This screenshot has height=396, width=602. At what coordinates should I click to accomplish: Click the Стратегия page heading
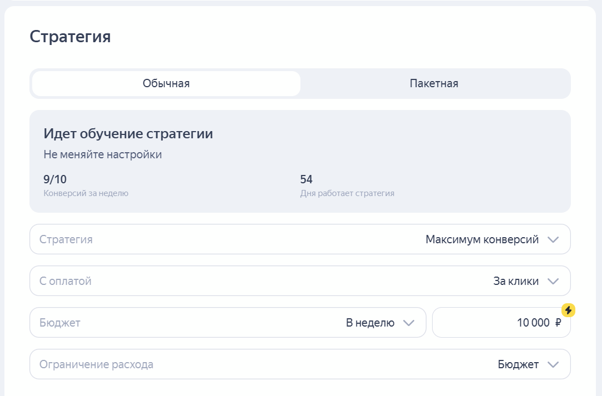pos(70,37)
